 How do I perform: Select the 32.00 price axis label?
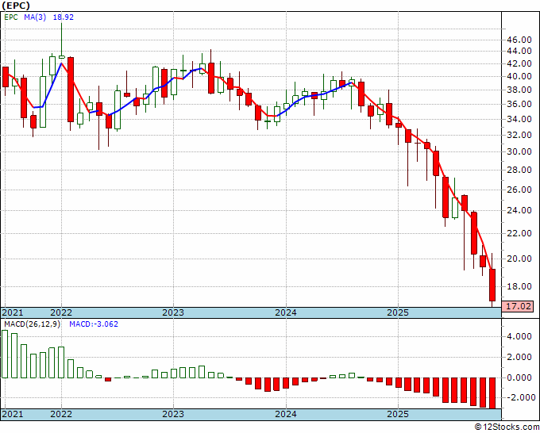coord(519,135)
